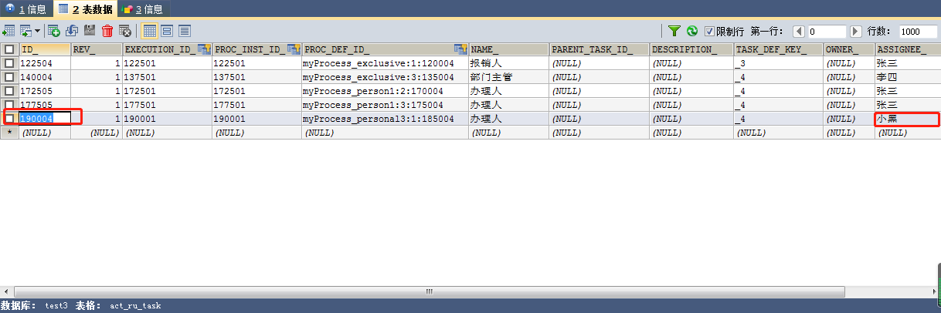Click the status bar database name test3
Screen dimensions: 941x313
coord(56,306)
